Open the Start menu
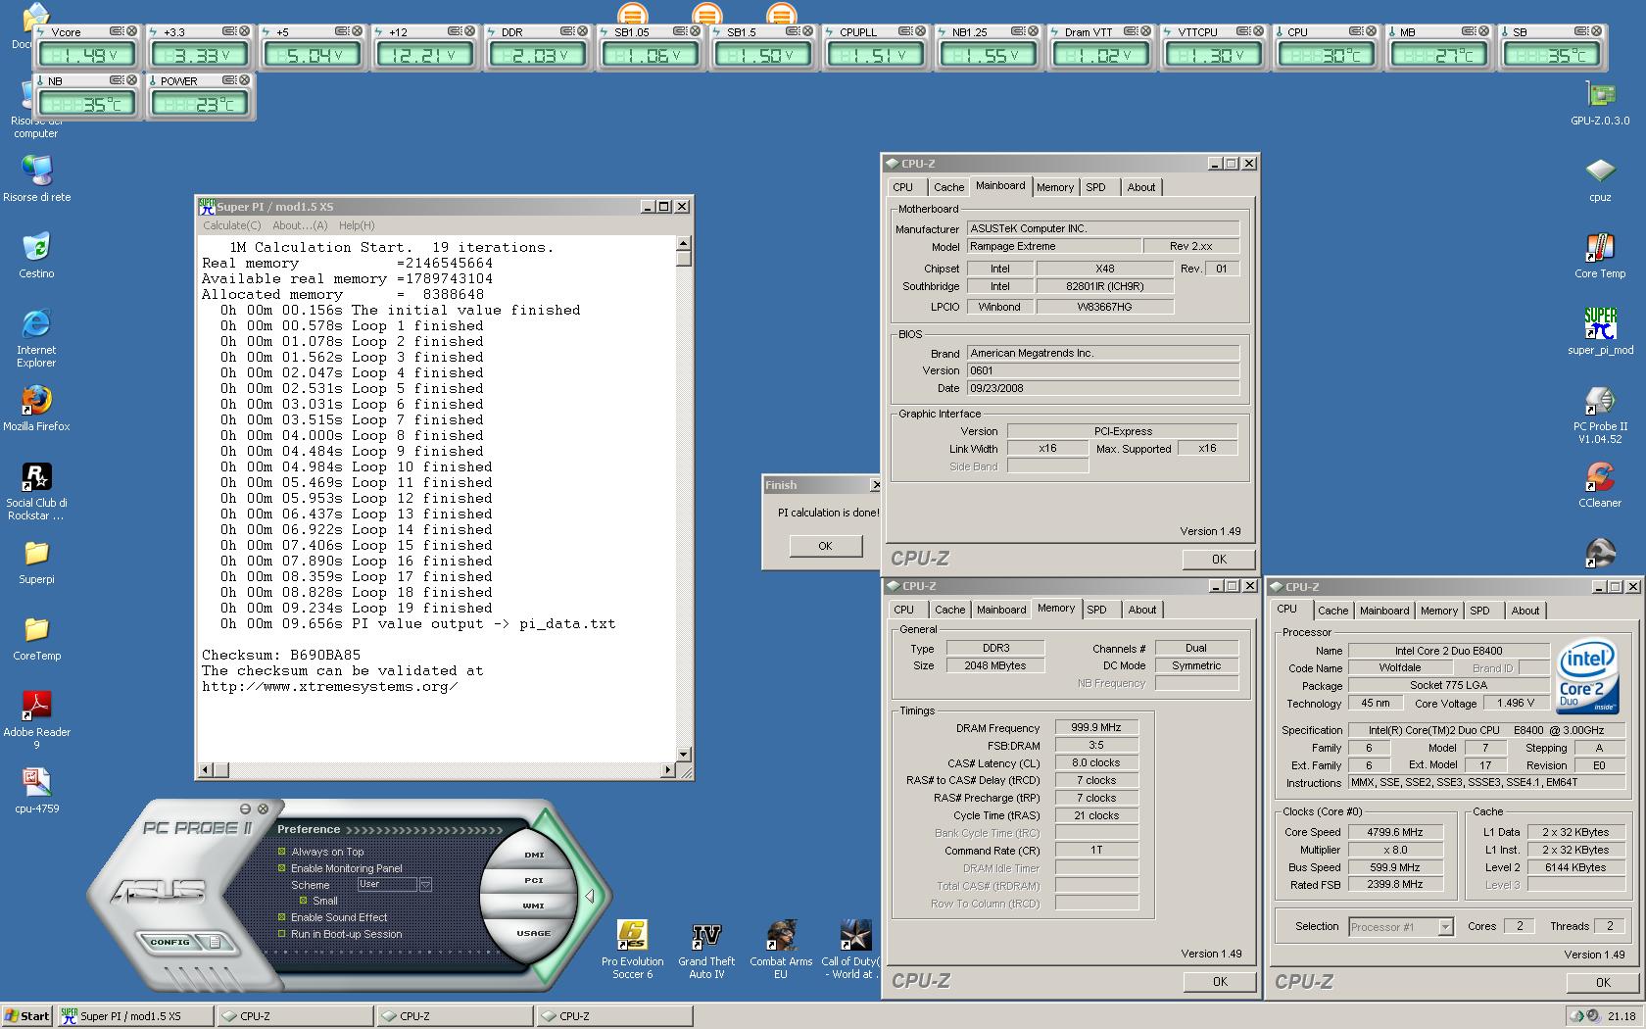The image size is (1646, 1029). pos(27,1016)
